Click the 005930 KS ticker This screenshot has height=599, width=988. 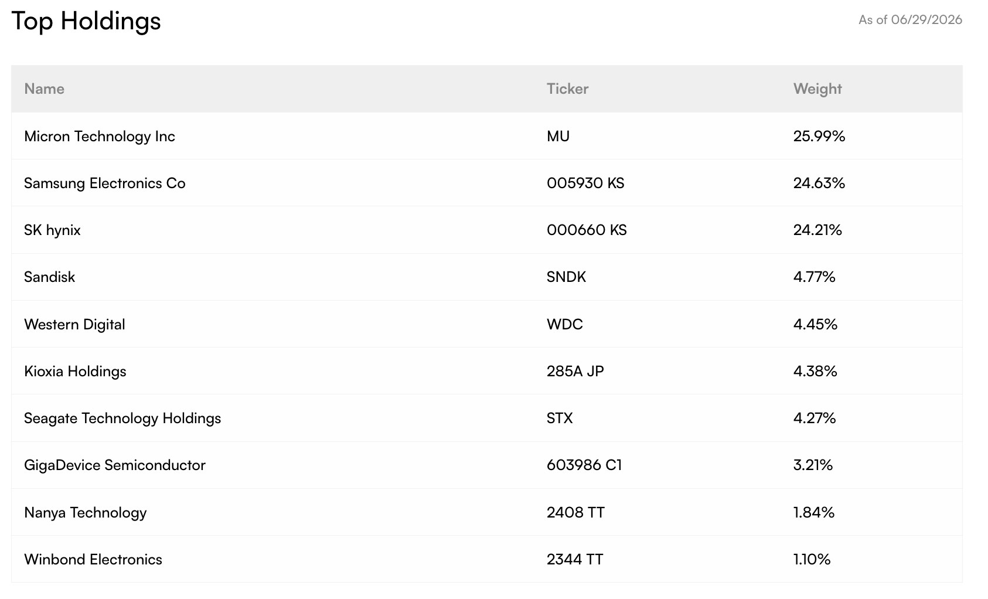click(585, 183)
